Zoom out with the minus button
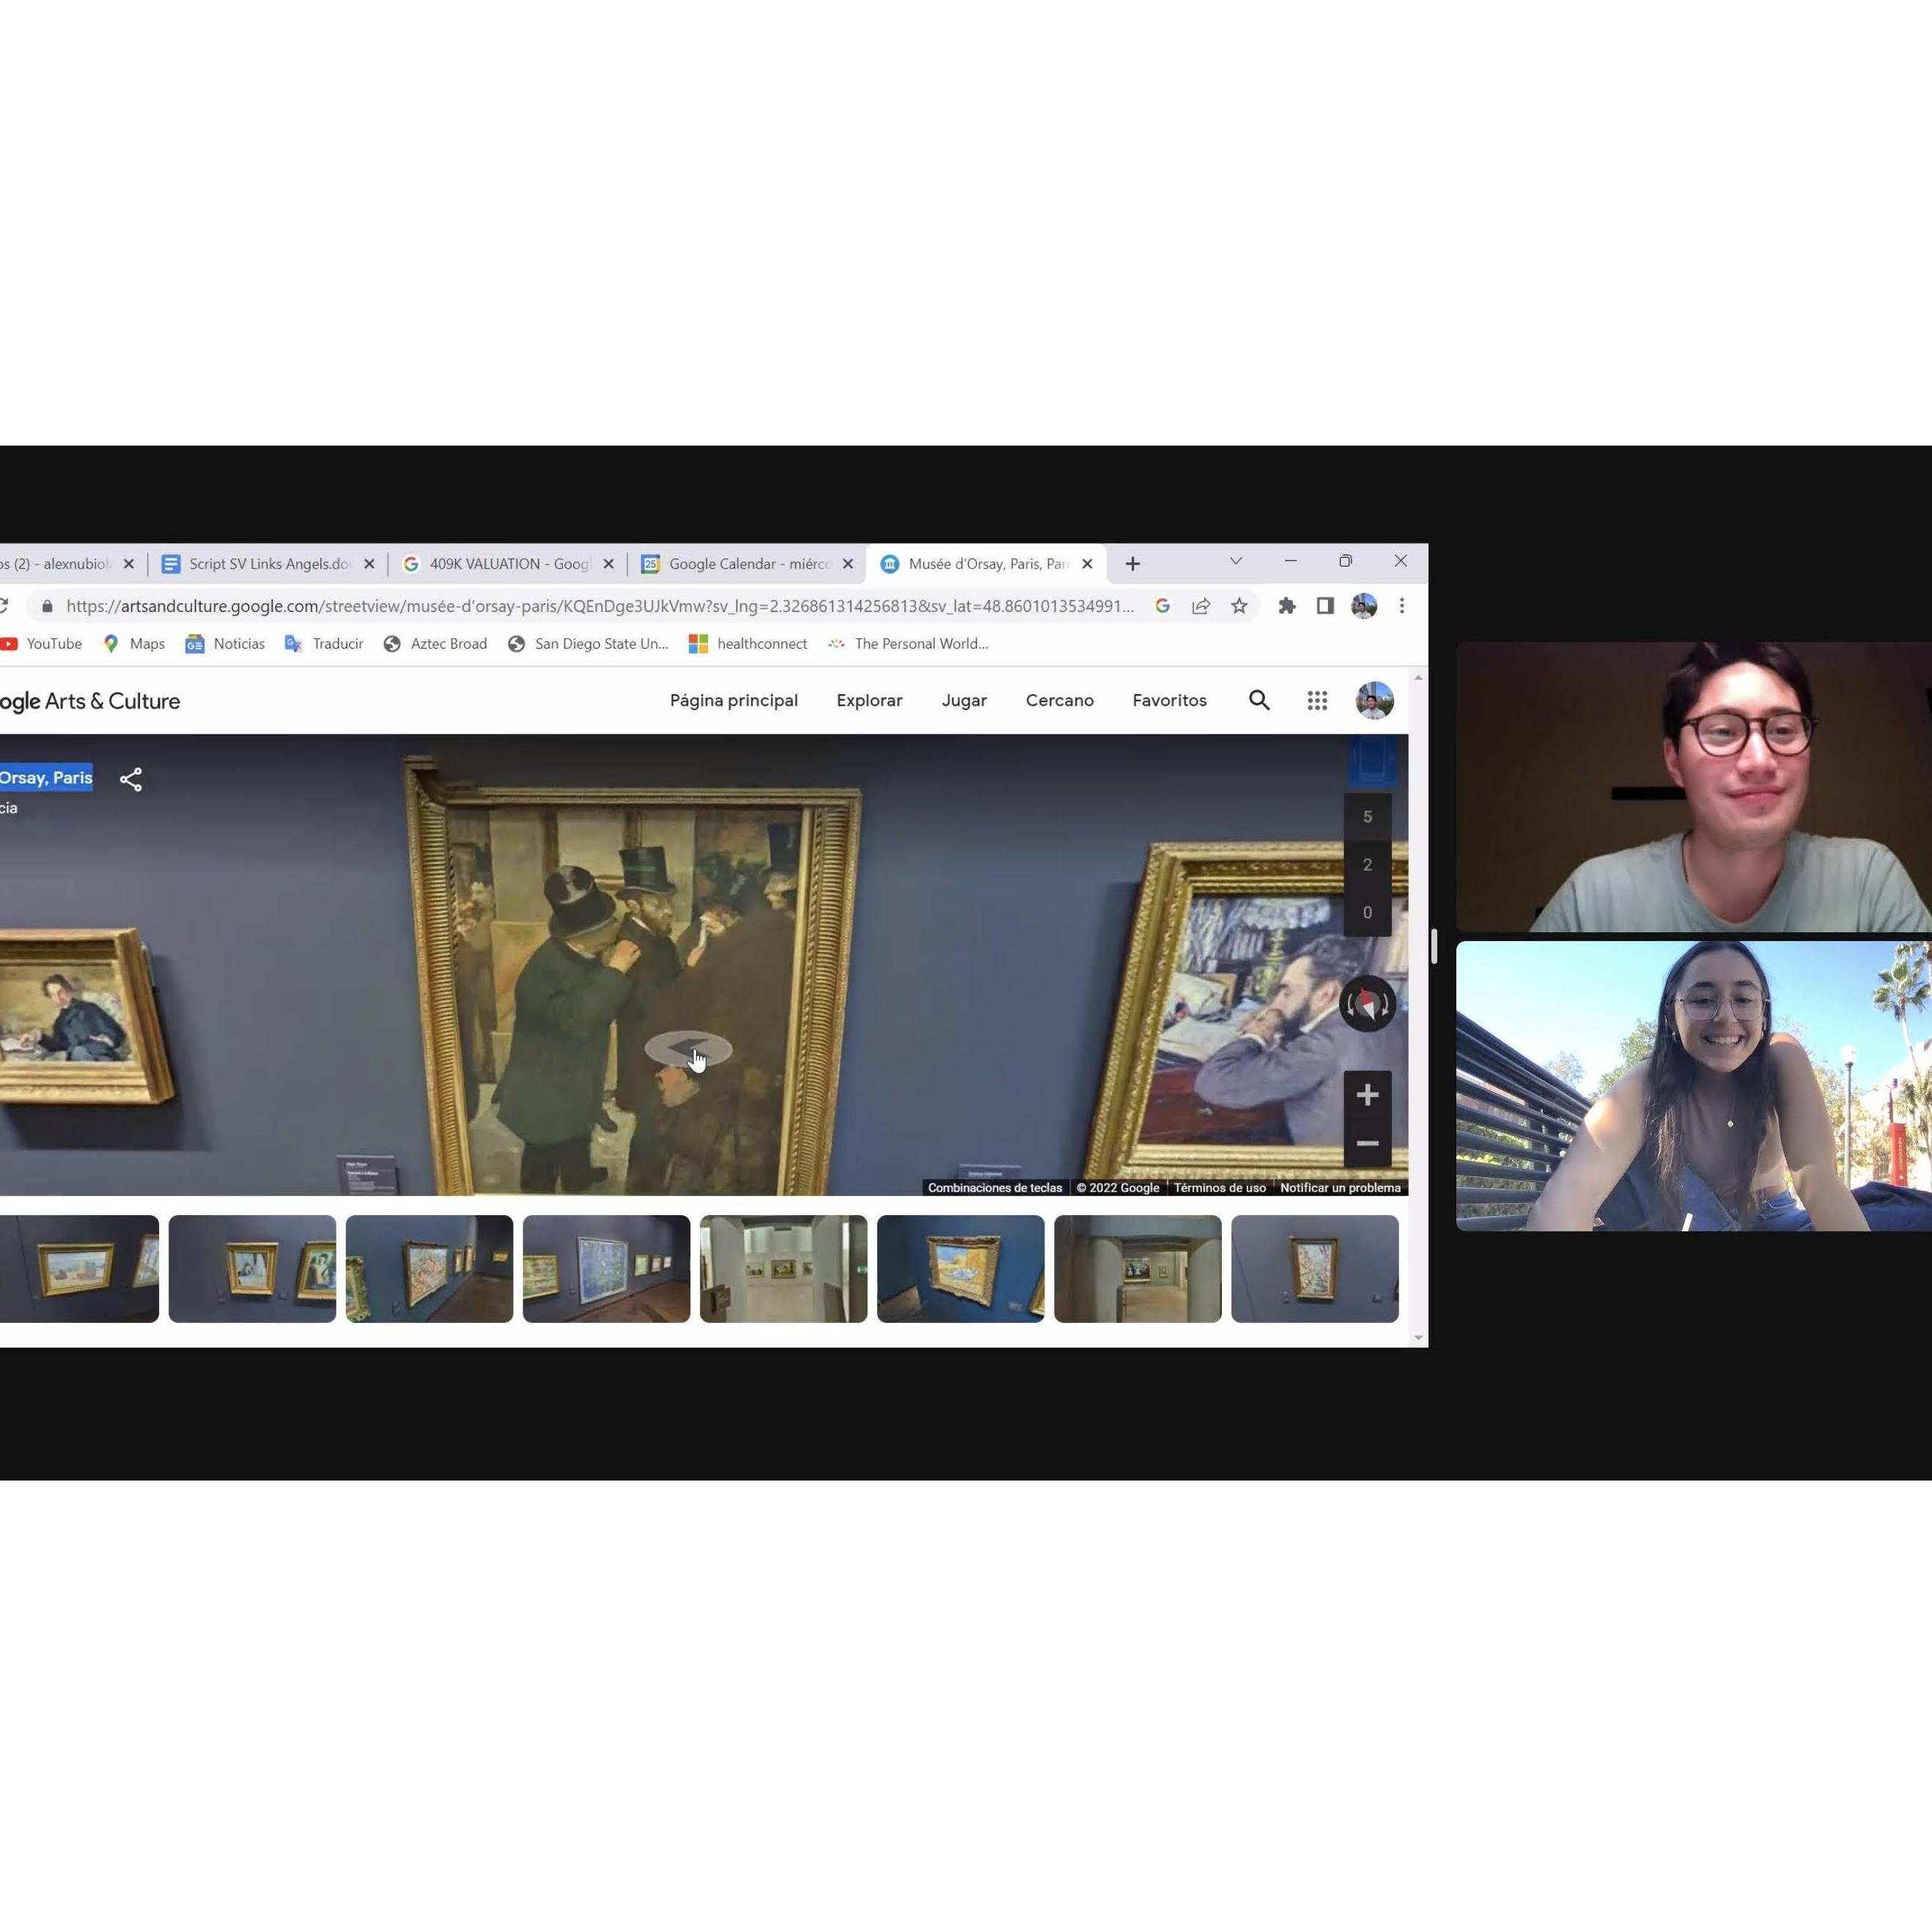This screenshot has height=1932, width=1932. coord(1367,1143)
